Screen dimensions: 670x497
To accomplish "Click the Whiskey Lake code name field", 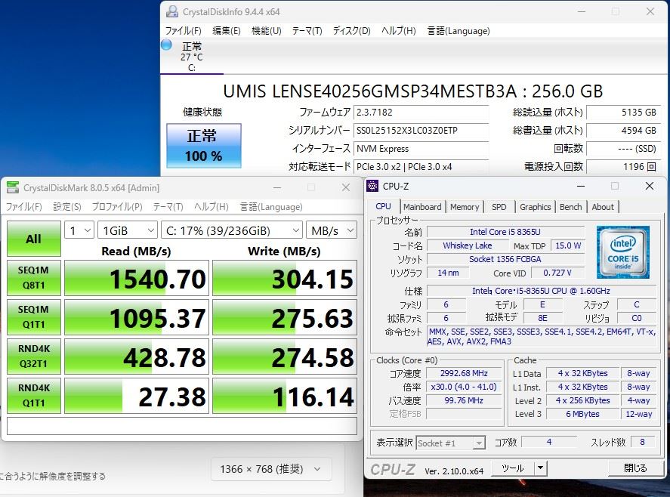I will (468, 245).
